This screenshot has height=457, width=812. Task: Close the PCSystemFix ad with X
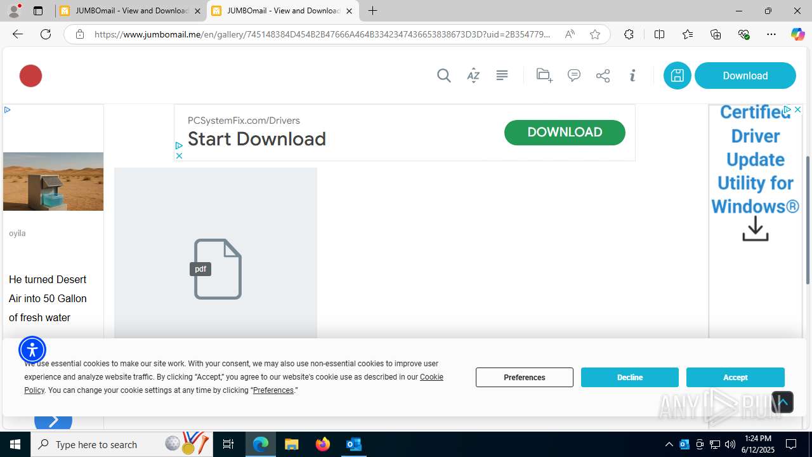point(179,156)
